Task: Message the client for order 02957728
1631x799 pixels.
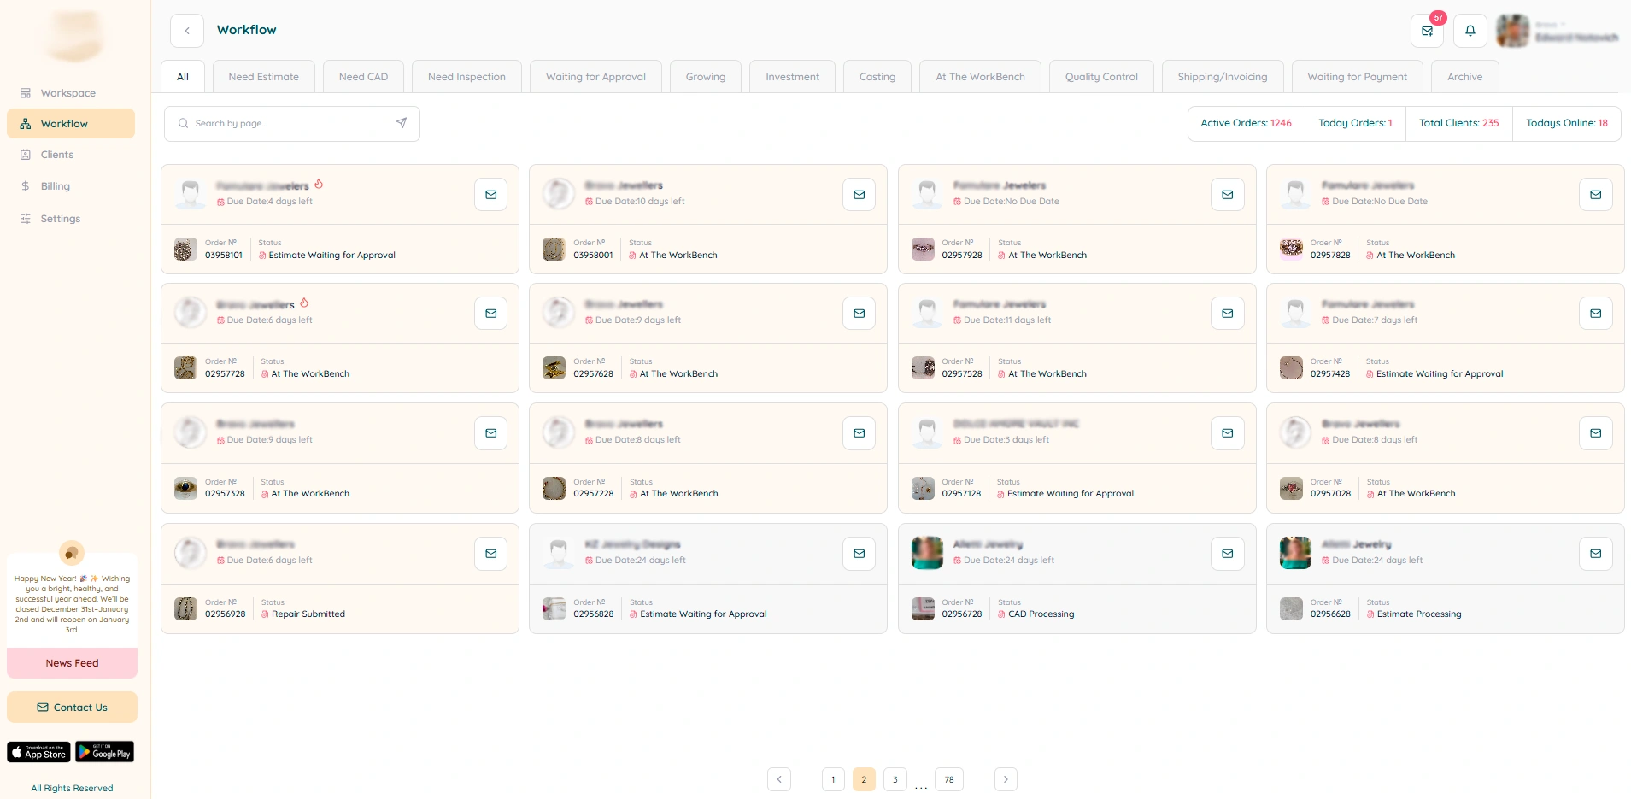Action: (491, 314)
